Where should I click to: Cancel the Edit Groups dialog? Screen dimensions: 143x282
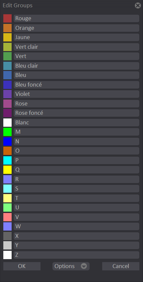click(x=121, y=266)
